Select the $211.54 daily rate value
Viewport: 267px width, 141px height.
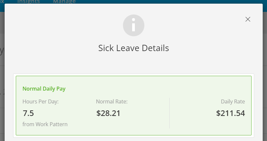point(231,113)
